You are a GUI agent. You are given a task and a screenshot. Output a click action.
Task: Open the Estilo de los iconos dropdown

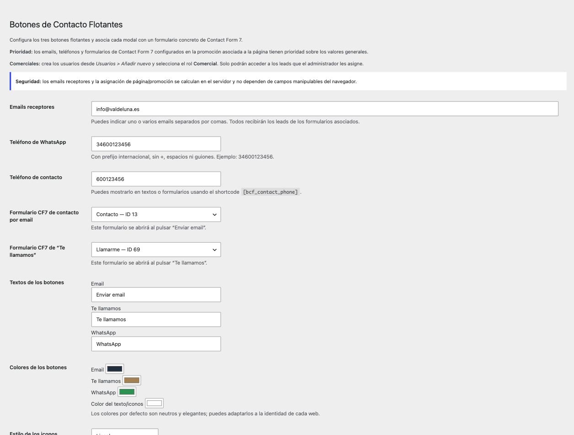(125, 432)
